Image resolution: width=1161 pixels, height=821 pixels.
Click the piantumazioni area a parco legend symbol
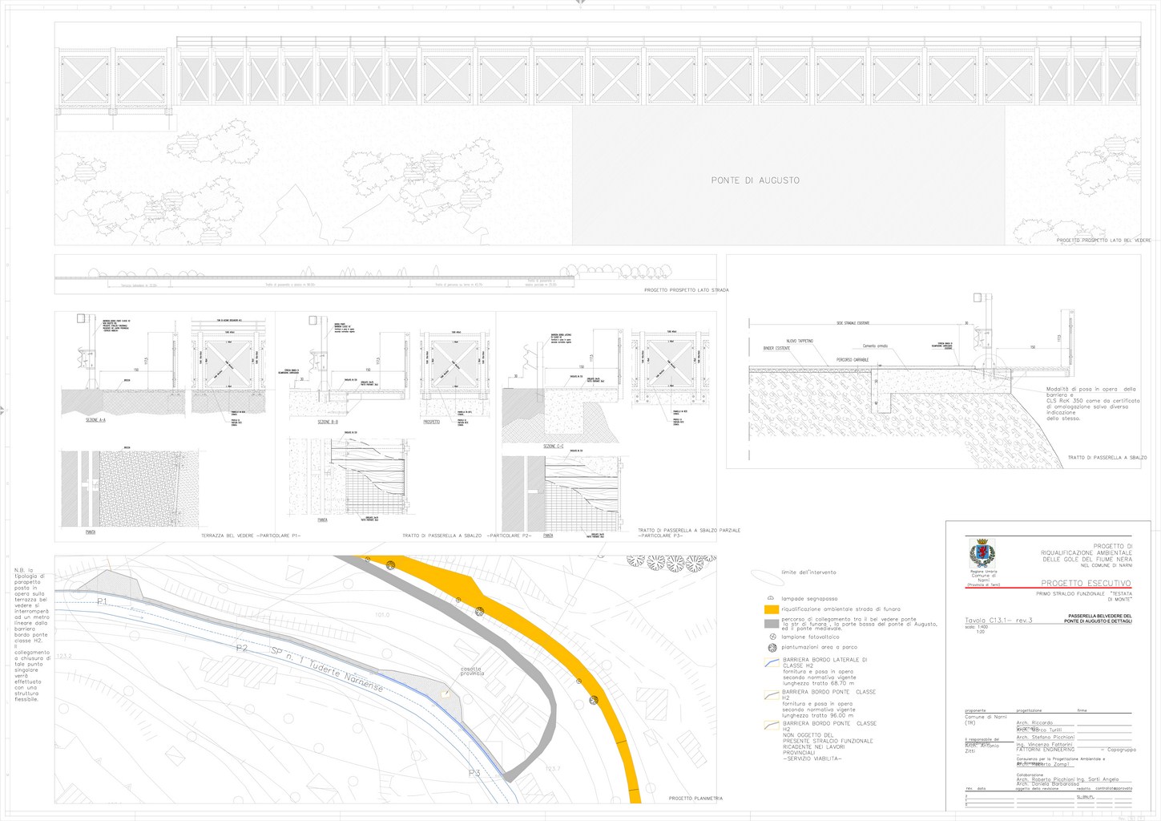pos(772,647)
